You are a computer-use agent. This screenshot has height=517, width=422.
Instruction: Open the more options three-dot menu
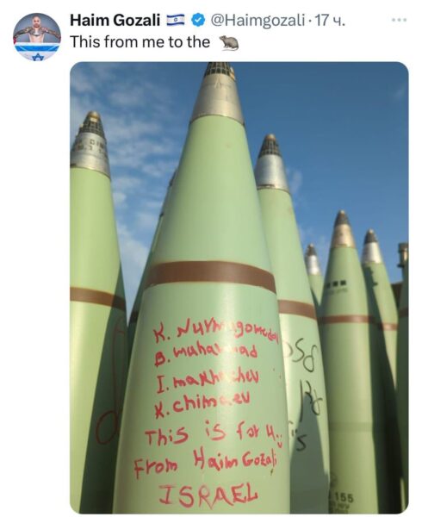click(x=400, y=21)
